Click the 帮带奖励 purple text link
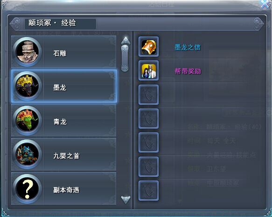Image resolution: width=272 pixels, height=217 pixels. [188, 71]
